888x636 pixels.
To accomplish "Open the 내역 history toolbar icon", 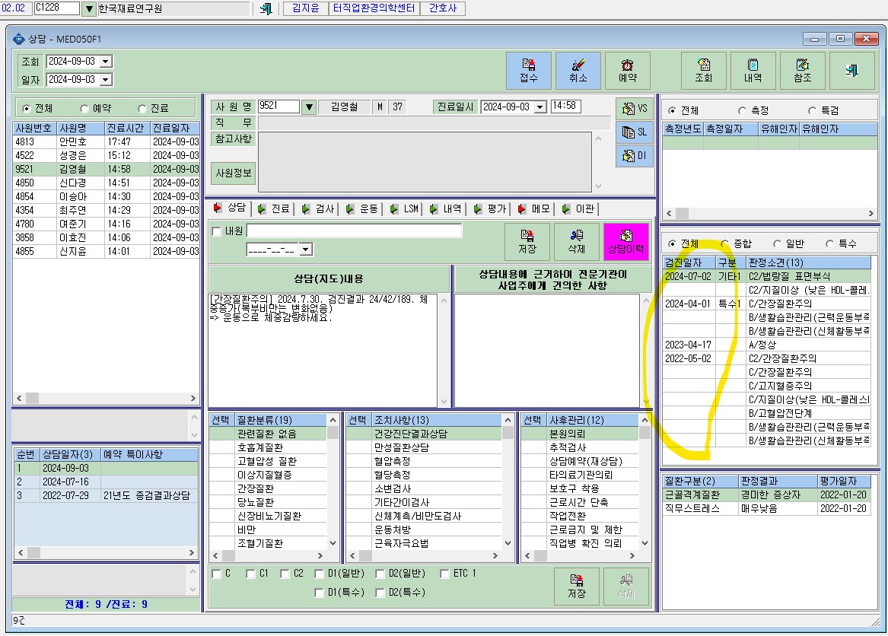I will (x=753, y=70).
